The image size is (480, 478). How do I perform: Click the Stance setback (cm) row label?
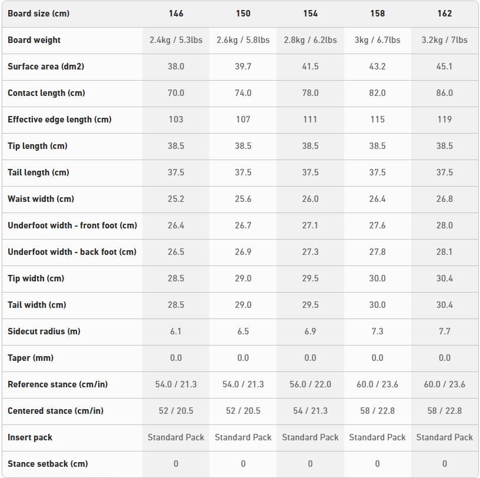point(48,464)
